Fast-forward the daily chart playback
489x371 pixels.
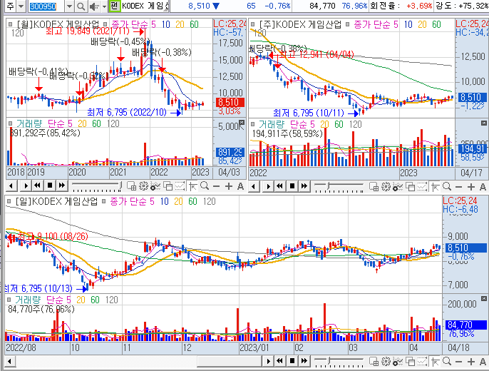[x=304, y=361]
